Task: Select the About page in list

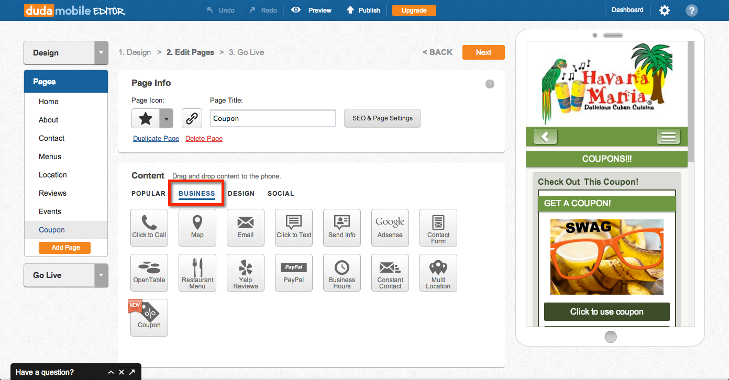Action: (66, 120)
